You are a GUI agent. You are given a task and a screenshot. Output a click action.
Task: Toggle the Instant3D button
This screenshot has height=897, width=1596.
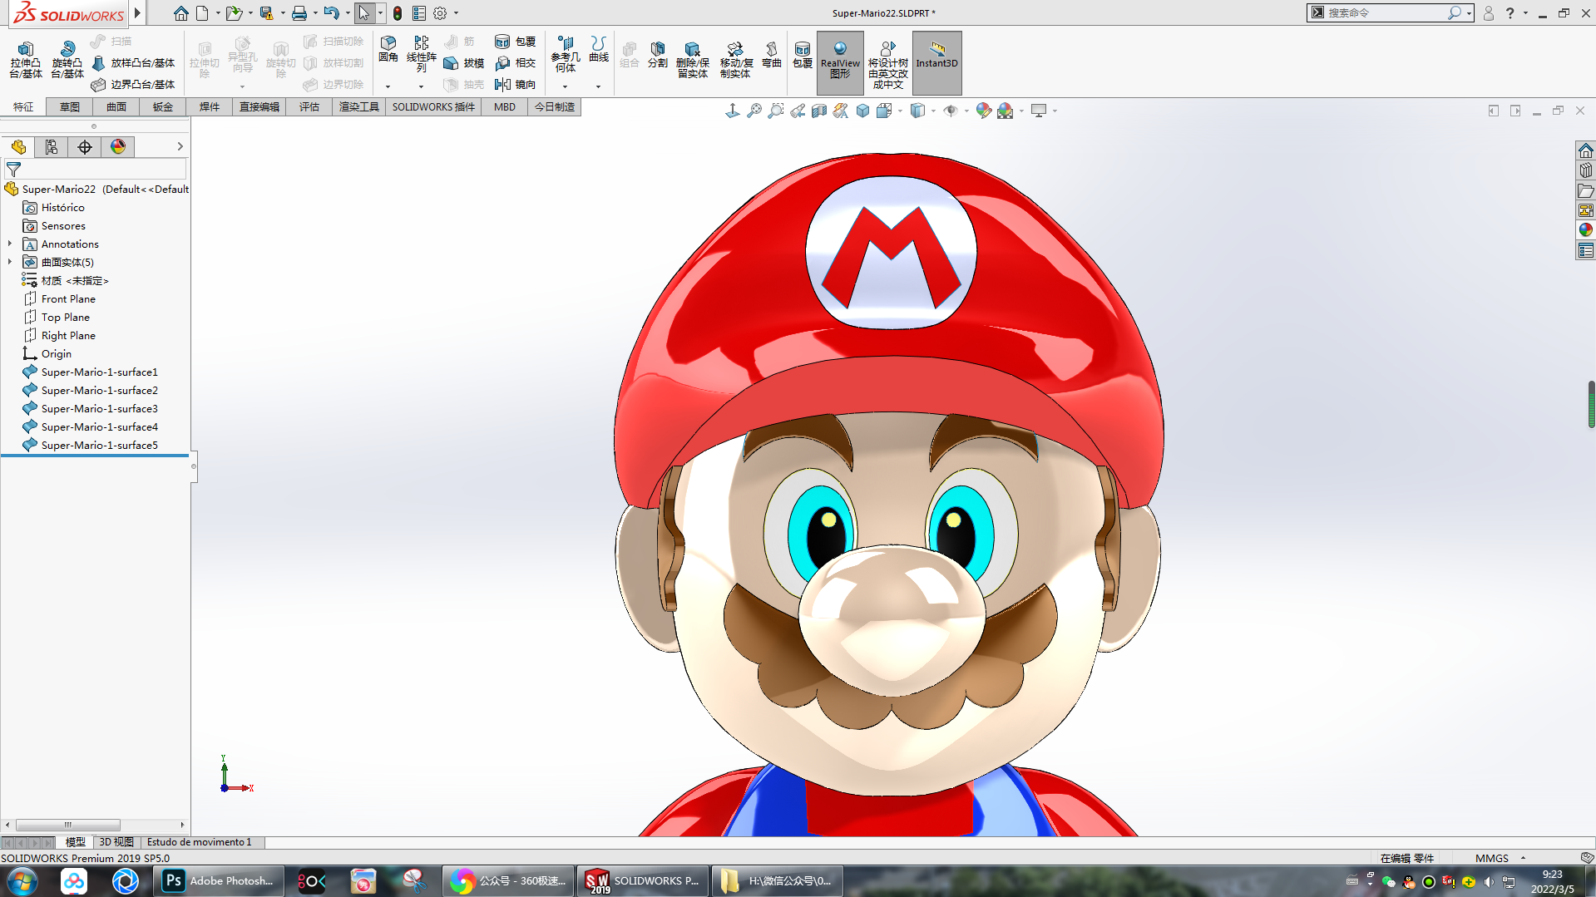point(936,62)
